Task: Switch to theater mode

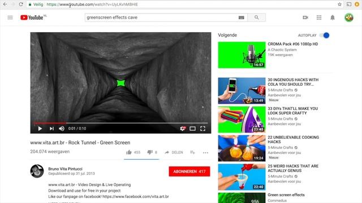Action: point(192,129)
